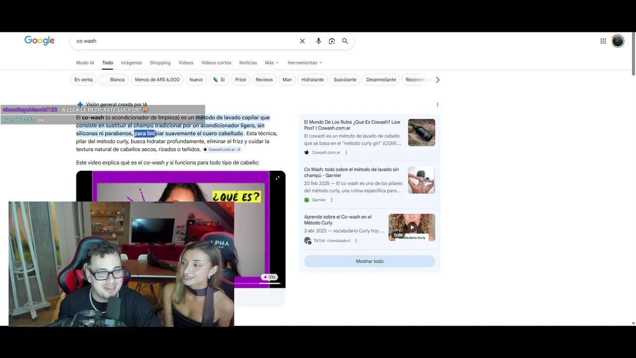Play the TikTok Co-wash video thumbnail
Screen dimensions: 636x358
point(412,227)
